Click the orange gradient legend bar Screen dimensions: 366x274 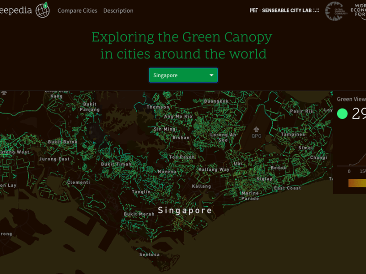[357, 183]
